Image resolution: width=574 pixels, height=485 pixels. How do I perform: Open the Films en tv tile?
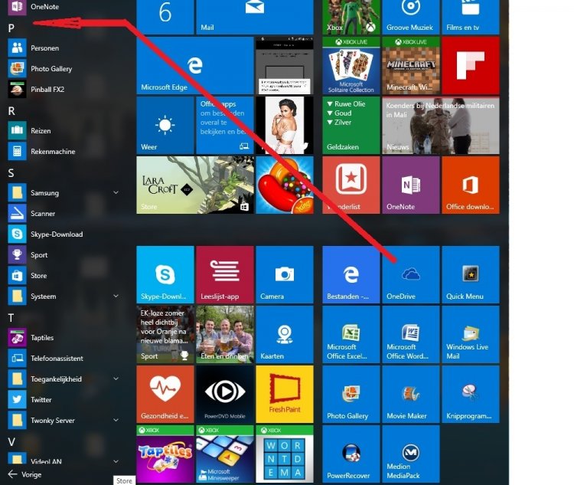(x=471, y=17)
